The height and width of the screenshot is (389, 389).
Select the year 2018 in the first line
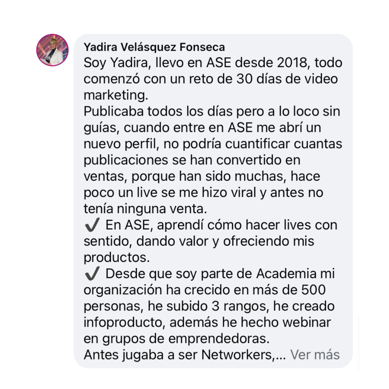pos(292,63)
